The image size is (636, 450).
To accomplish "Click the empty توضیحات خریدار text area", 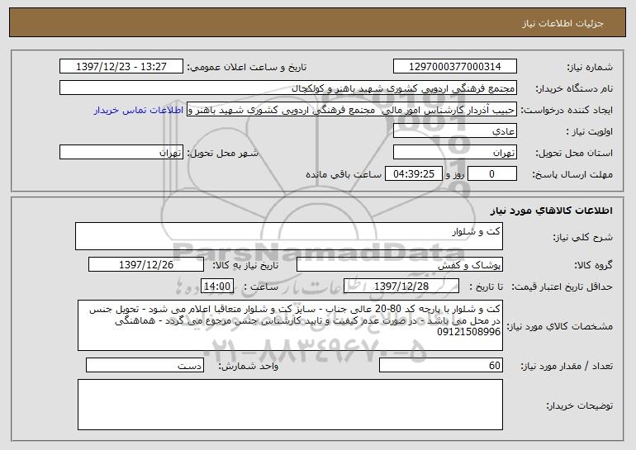I will coord(290,405).
